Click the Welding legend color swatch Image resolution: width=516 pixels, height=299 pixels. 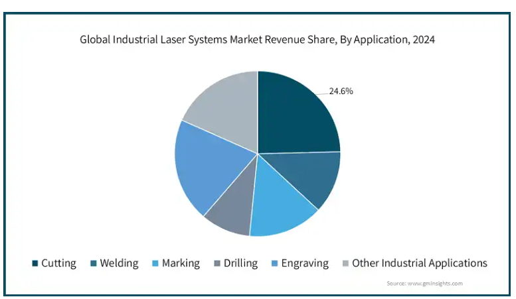pyautogui.click(x=94, y=263)
